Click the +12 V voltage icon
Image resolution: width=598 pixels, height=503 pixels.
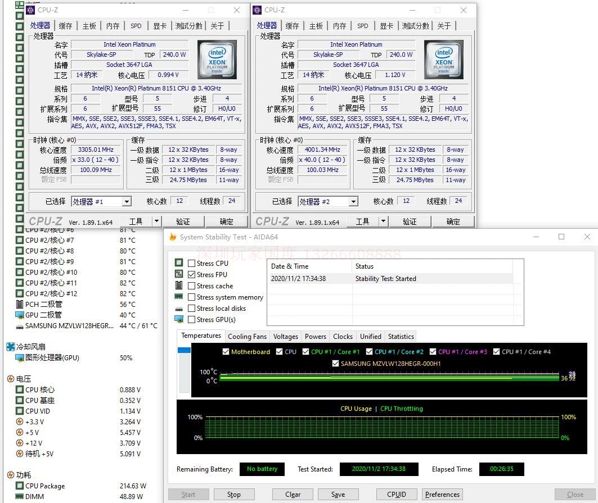(20, 443)
